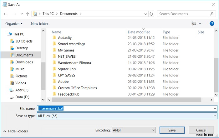Select the Sound recordings folder icon

(x=54, y=44)
